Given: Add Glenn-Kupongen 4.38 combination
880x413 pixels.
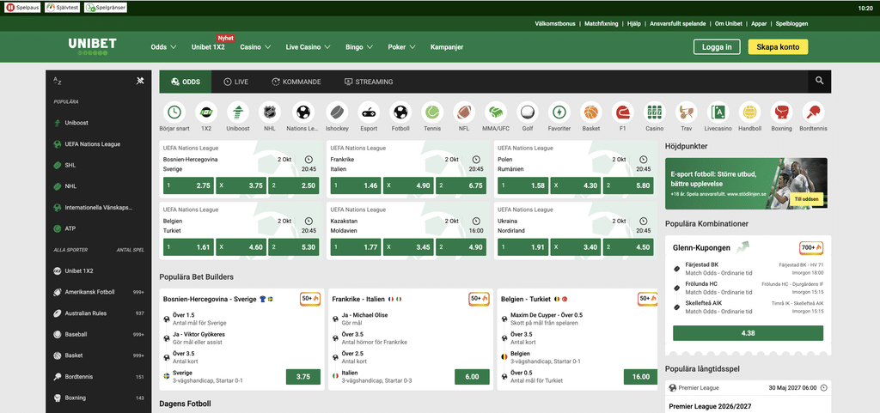Looking at the screenshot, I should tap(748, 333).
